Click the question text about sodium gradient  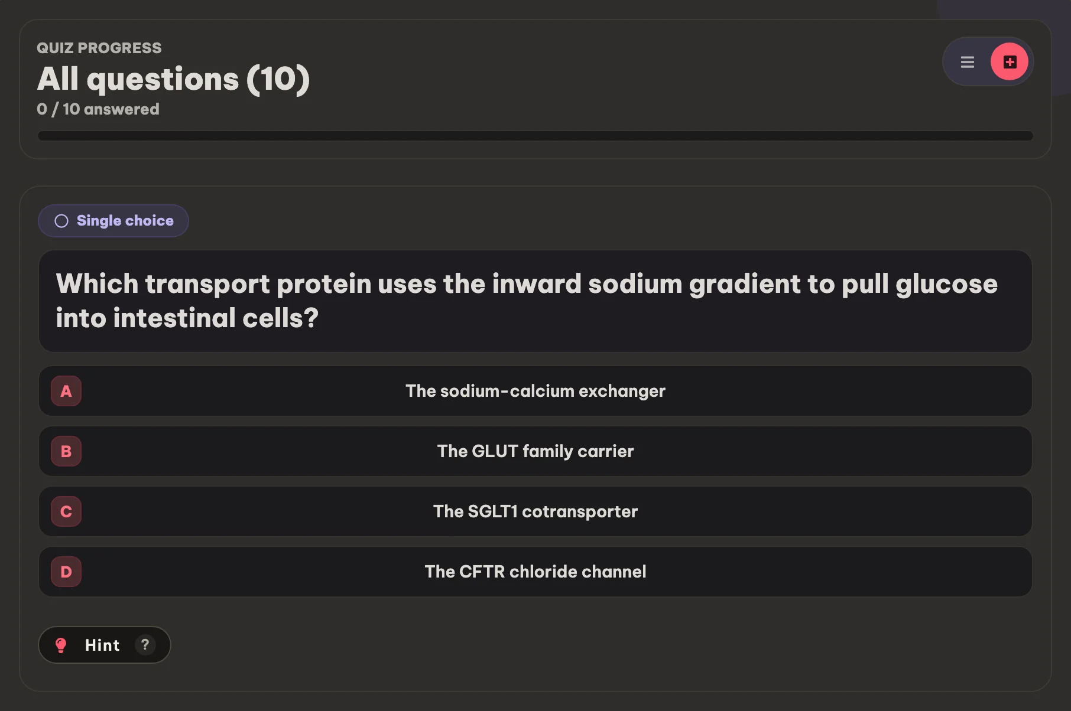click(x=527, y=301)
